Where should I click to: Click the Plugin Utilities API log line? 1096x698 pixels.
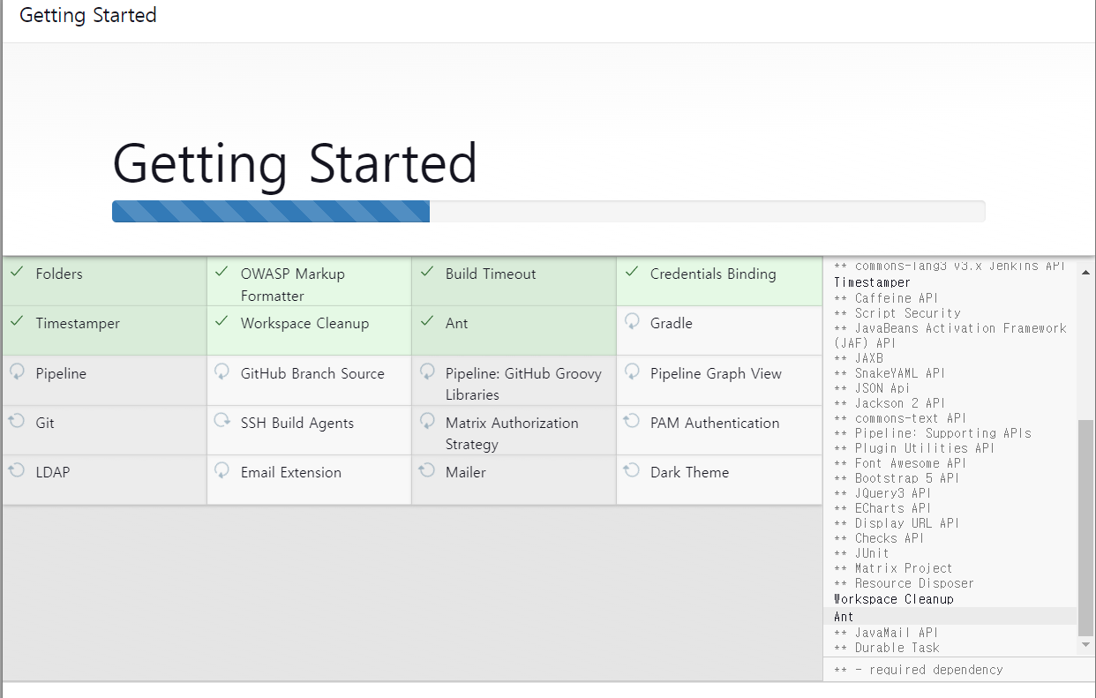pos(914,448)
